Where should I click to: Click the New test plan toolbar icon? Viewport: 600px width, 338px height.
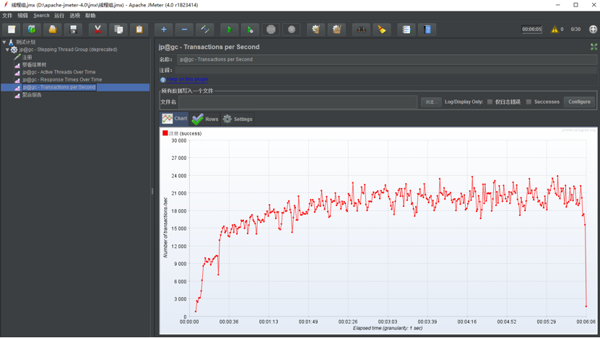point(12,30)
